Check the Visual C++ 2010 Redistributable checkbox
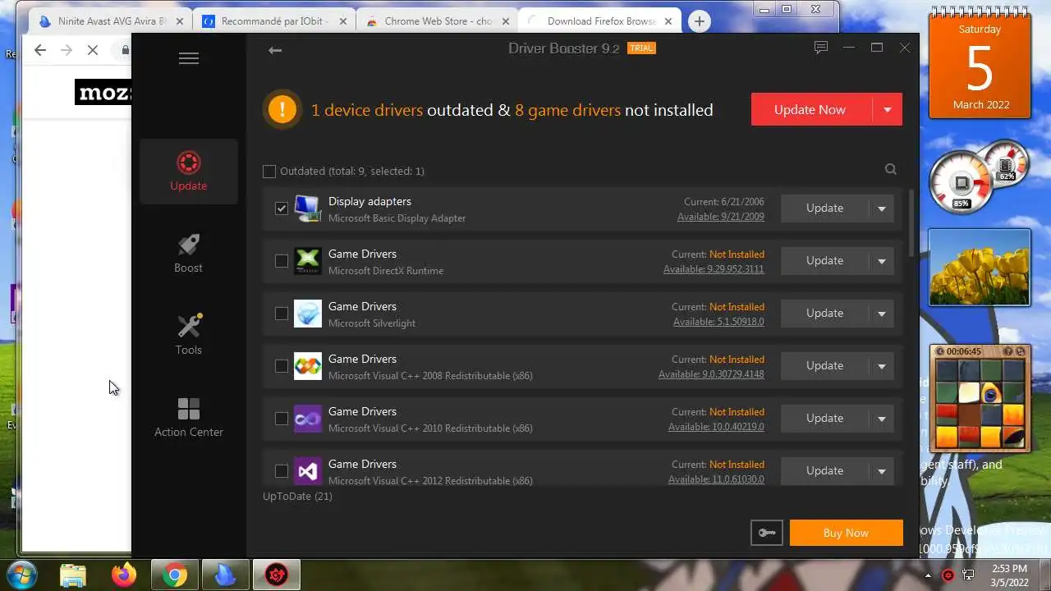 click(x=282, y=419)
